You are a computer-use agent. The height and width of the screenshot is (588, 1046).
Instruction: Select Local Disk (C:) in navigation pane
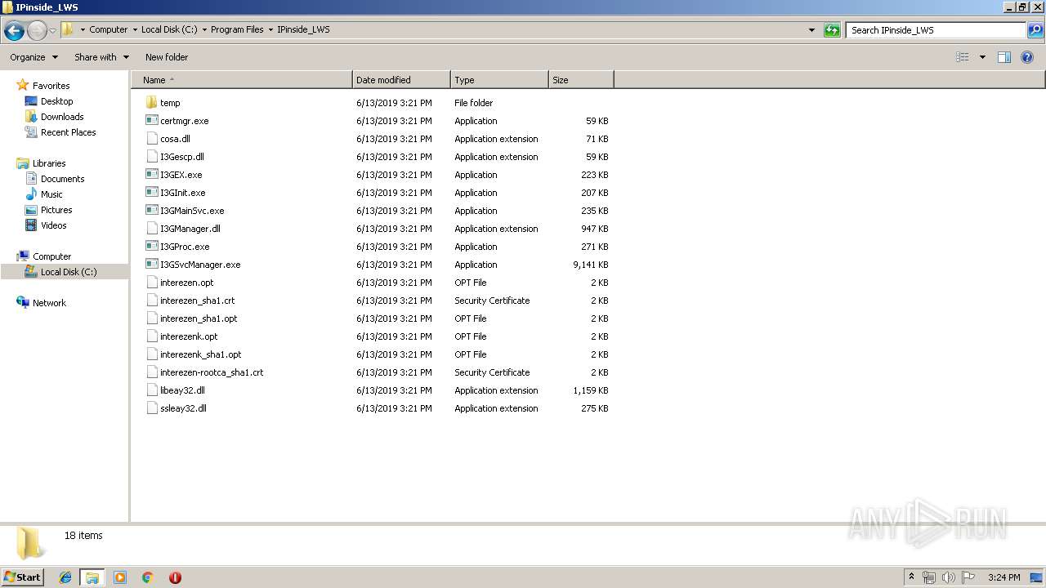69,272
